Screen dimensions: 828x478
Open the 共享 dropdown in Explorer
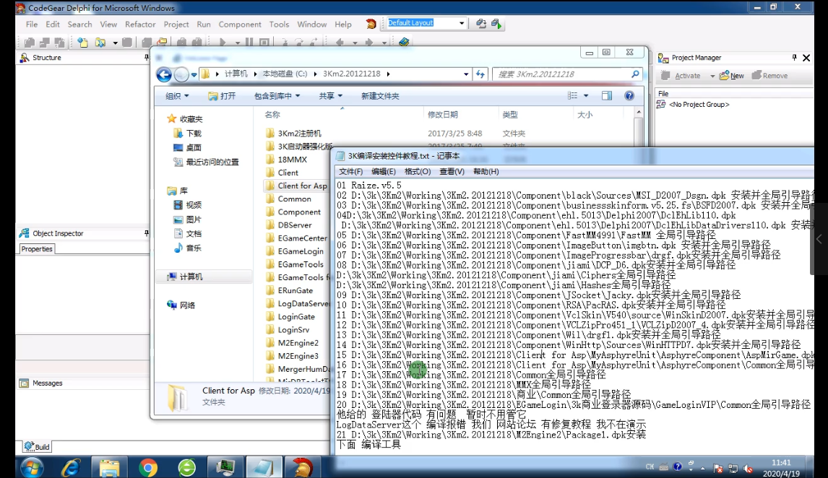331,95
